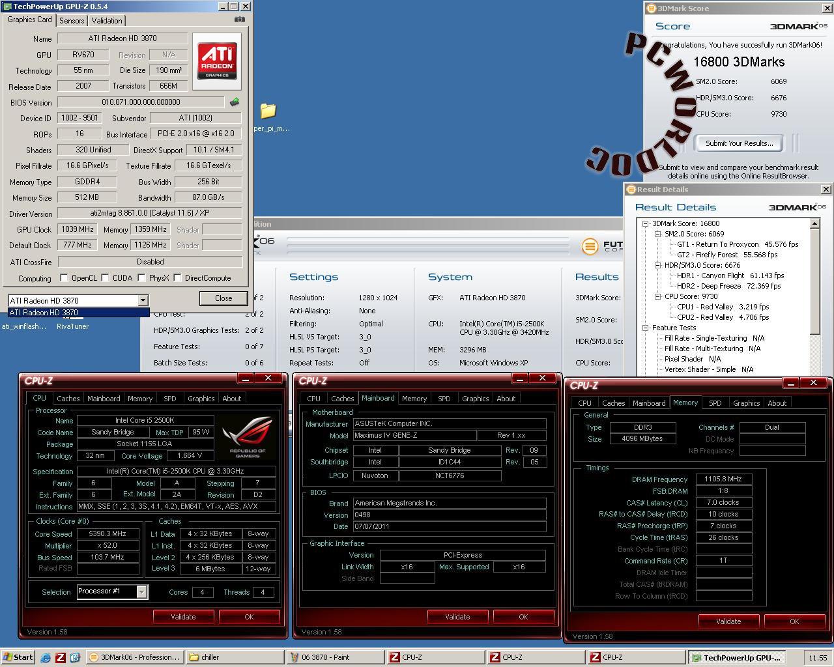Click the system tray clock showing 11.55
834x667 pixels.
[x=817, y=658]
